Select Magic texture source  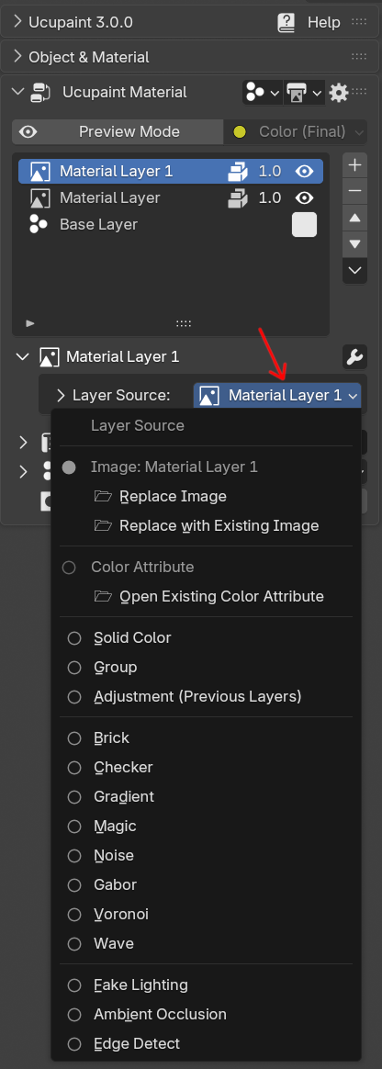click(x=207, y=827)
